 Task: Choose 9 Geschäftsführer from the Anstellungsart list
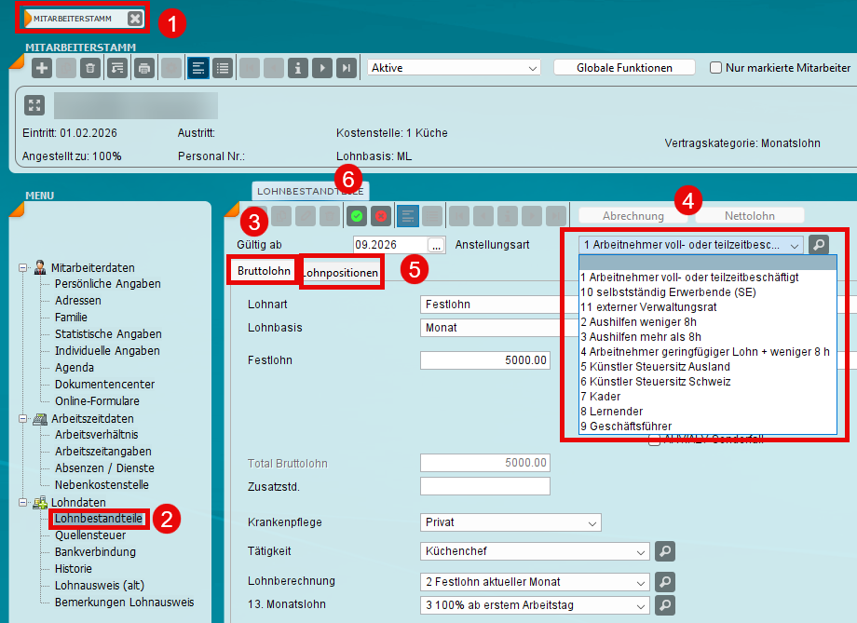click(x=708, y=427)
